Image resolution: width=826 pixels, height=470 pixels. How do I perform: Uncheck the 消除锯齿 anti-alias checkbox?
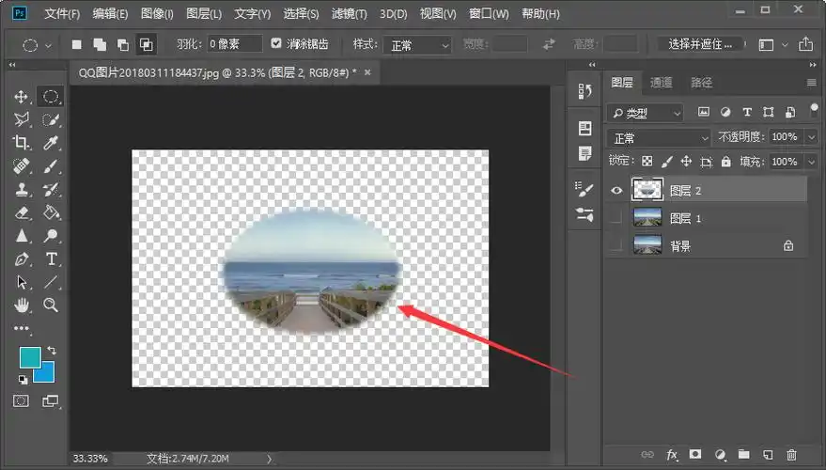(276, 44)
